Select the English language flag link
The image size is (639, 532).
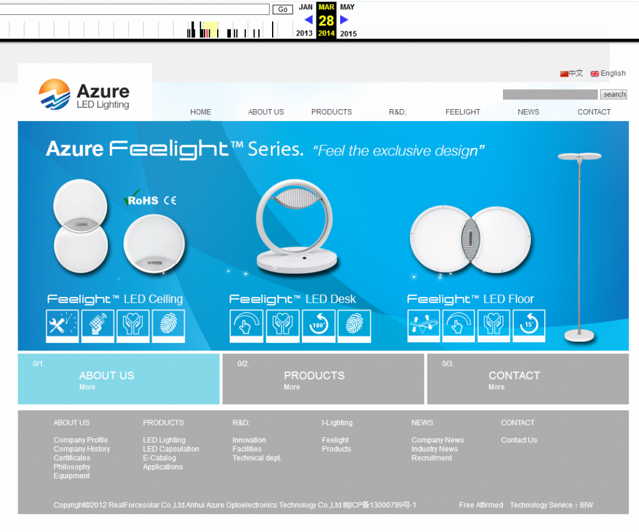[608, 74]
